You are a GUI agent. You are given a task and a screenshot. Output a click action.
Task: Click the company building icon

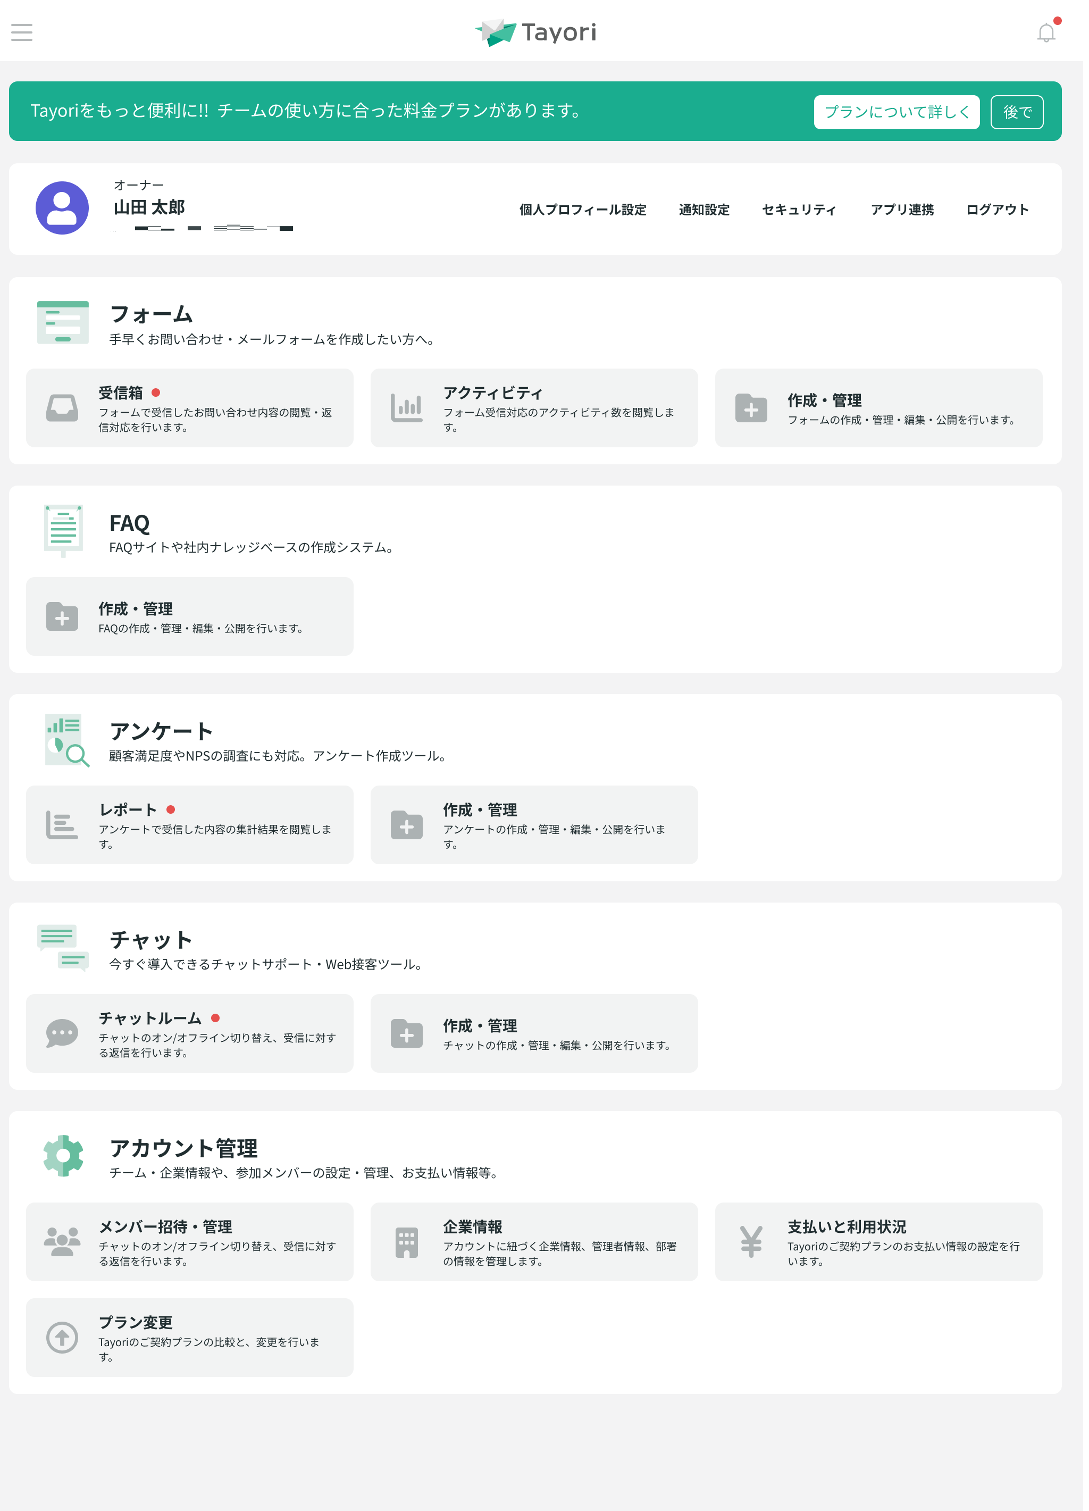click(x=408, y=1247)
